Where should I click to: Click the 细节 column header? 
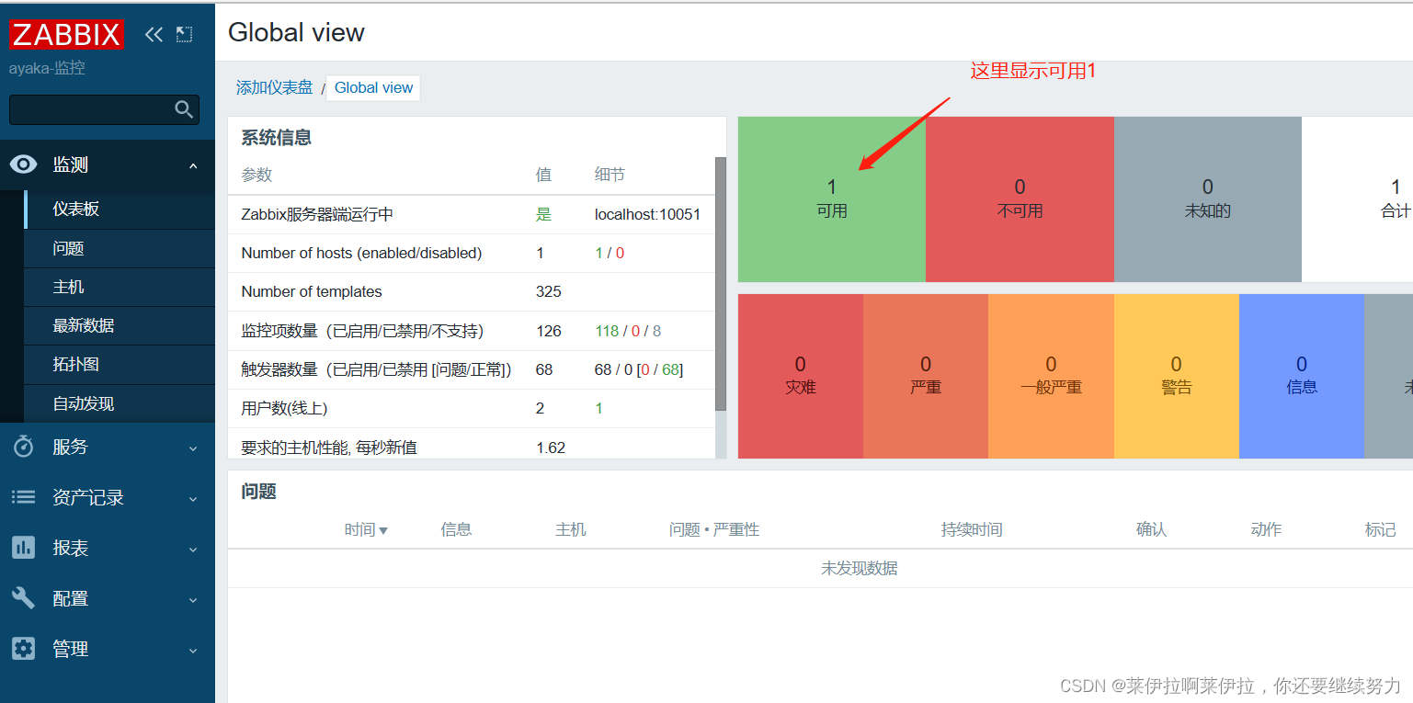[610, 175]
